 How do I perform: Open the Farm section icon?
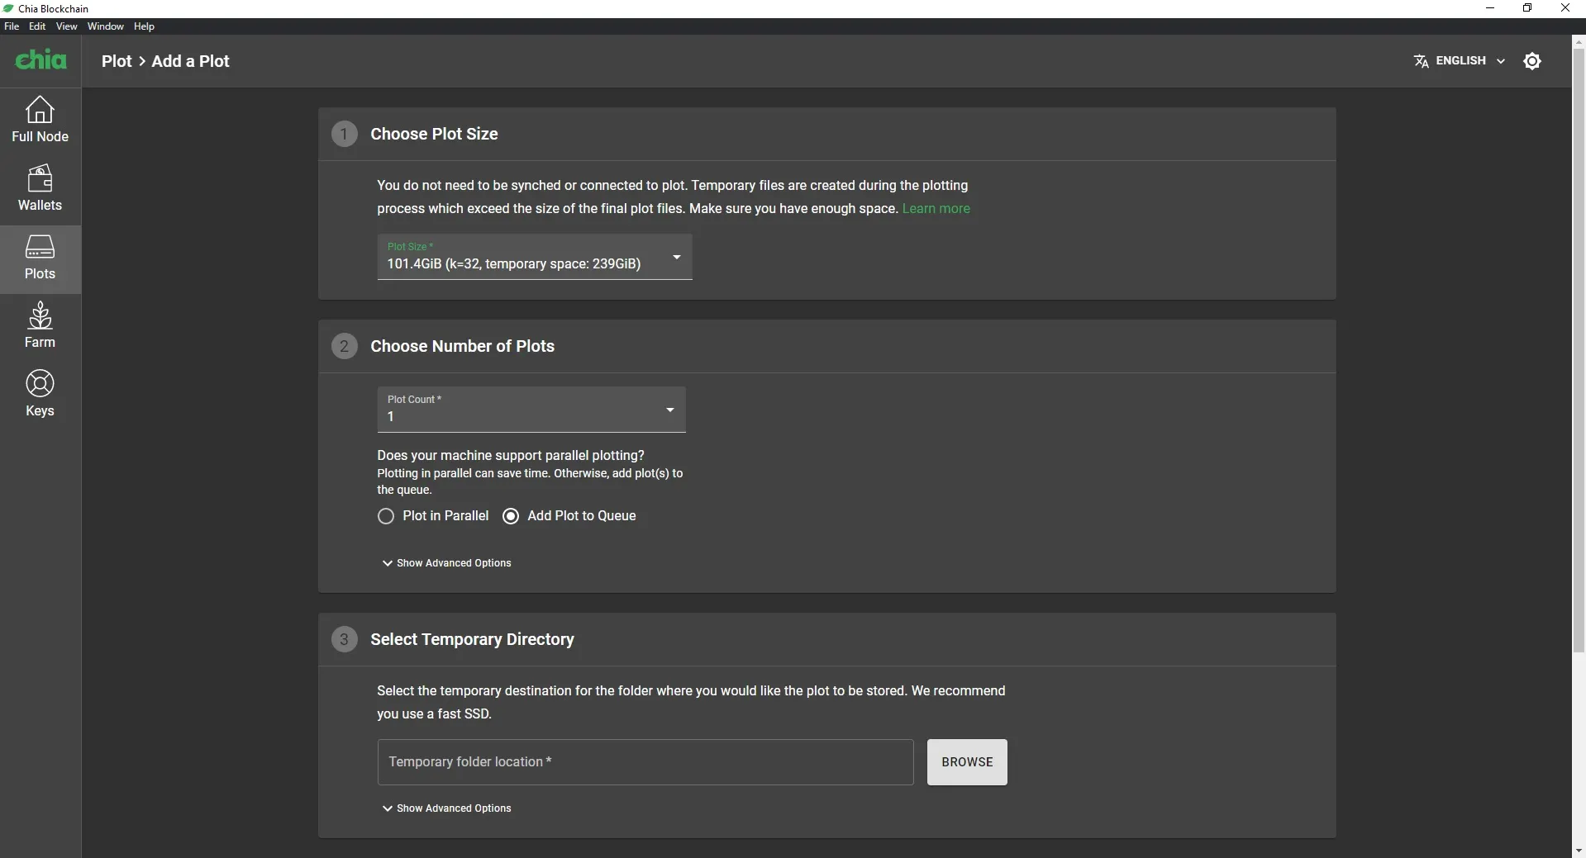[40, 315]
